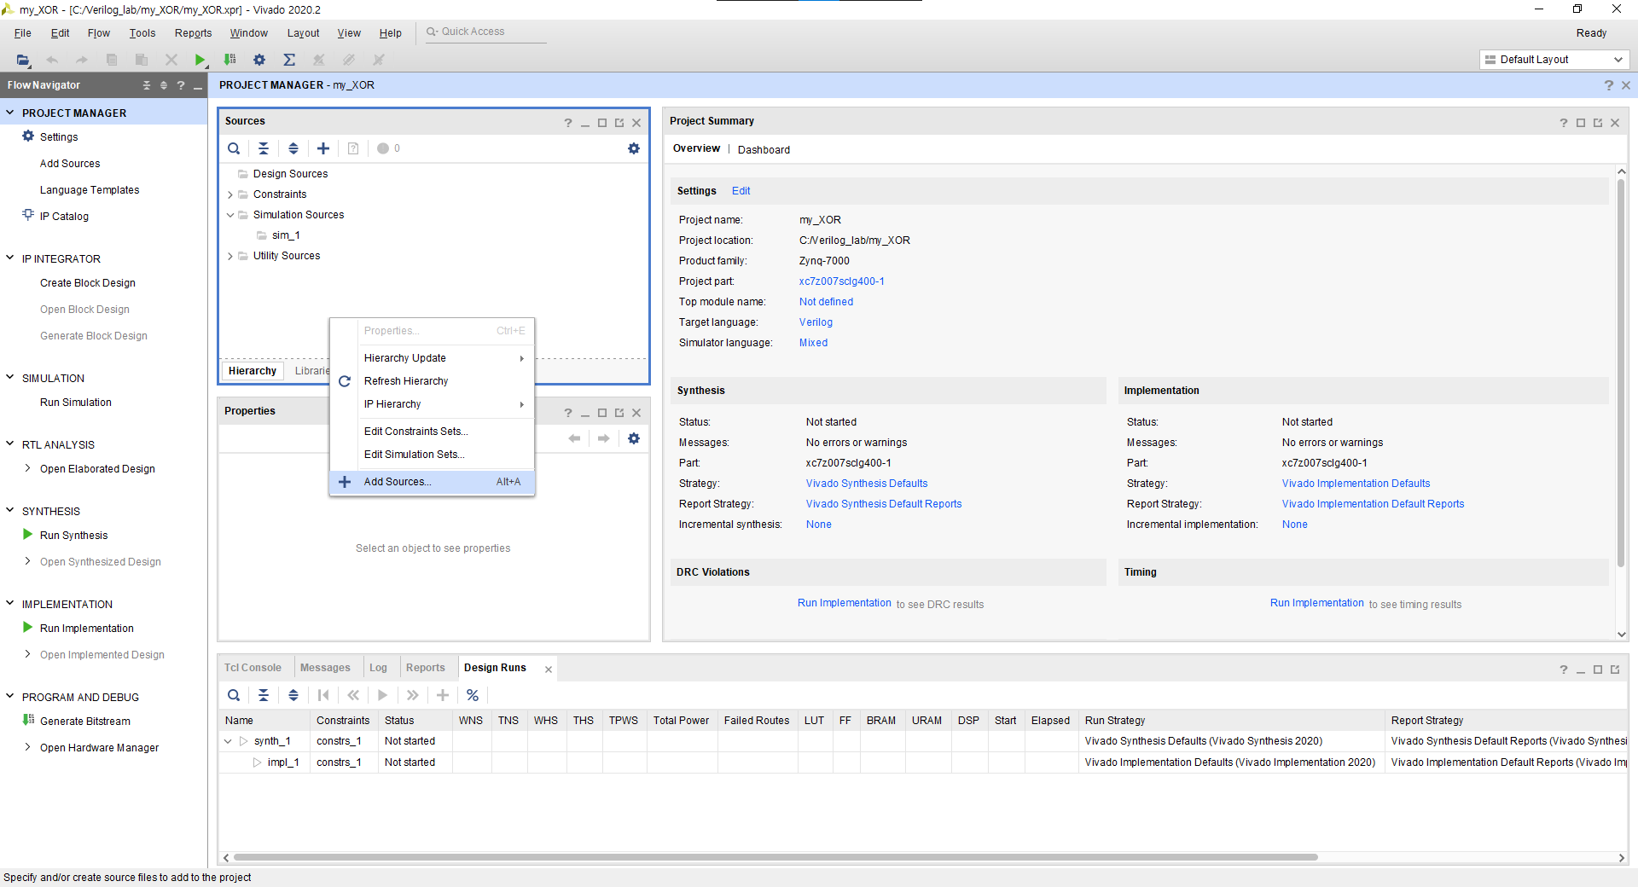
Task: Click Refresh Hierarchy icon in context menu
Action: [x=345, y=381]
